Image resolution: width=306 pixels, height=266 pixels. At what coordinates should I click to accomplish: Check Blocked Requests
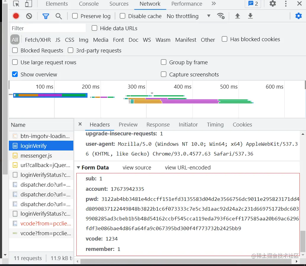pyautogui.click(x=15, y=50)
